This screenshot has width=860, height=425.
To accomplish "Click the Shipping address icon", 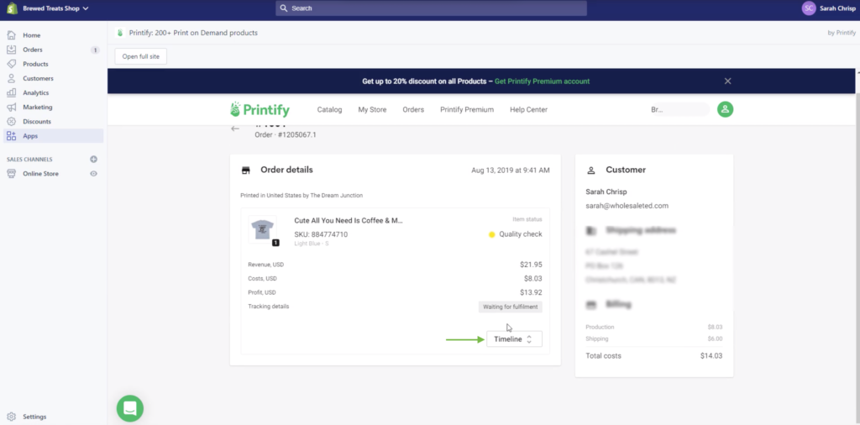I will pos(591,231).
